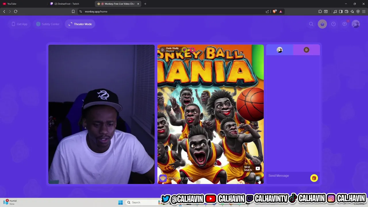Switch to the YouTube tab

click(x=24, y=4)
